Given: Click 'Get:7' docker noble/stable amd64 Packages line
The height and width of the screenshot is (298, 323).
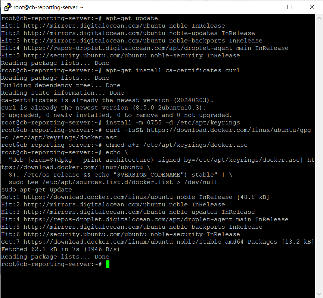Looking at the screenshot, I should coord(158,242).
